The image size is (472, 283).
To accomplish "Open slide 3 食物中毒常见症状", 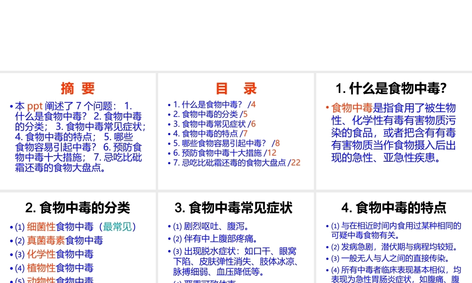I will (235, 236).
